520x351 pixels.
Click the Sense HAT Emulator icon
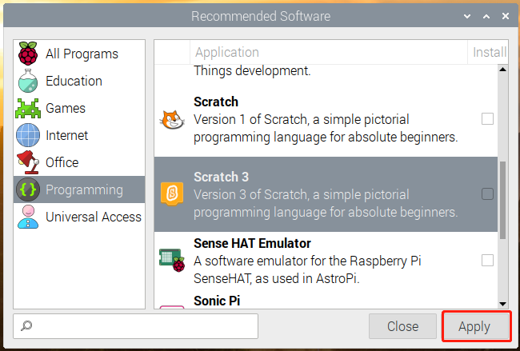[172, 260]
